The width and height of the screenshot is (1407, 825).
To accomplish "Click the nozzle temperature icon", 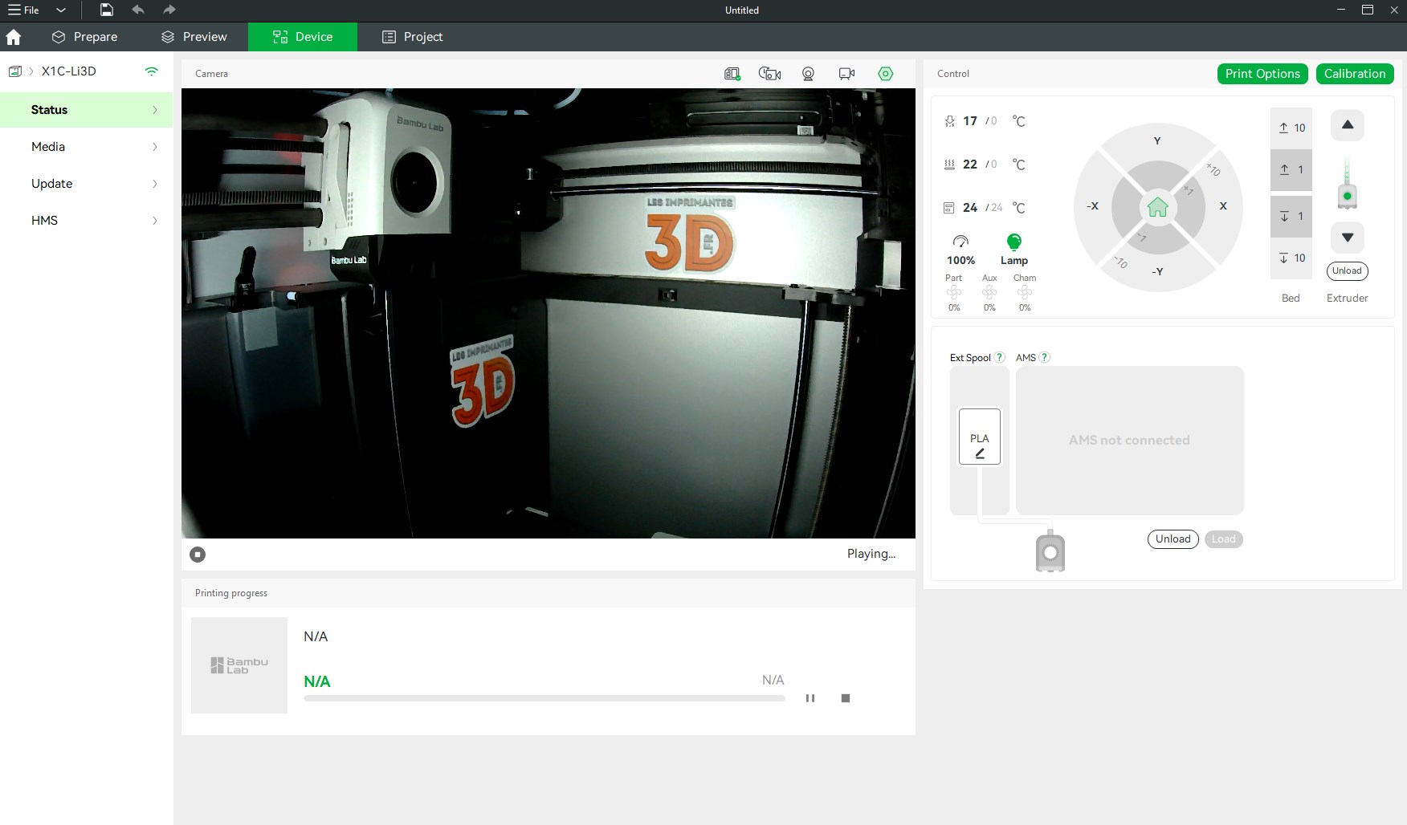I will pyautogui.click(x=950, y=121).
